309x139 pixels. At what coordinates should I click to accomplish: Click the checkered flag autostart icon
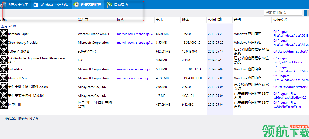pos(109,5)
